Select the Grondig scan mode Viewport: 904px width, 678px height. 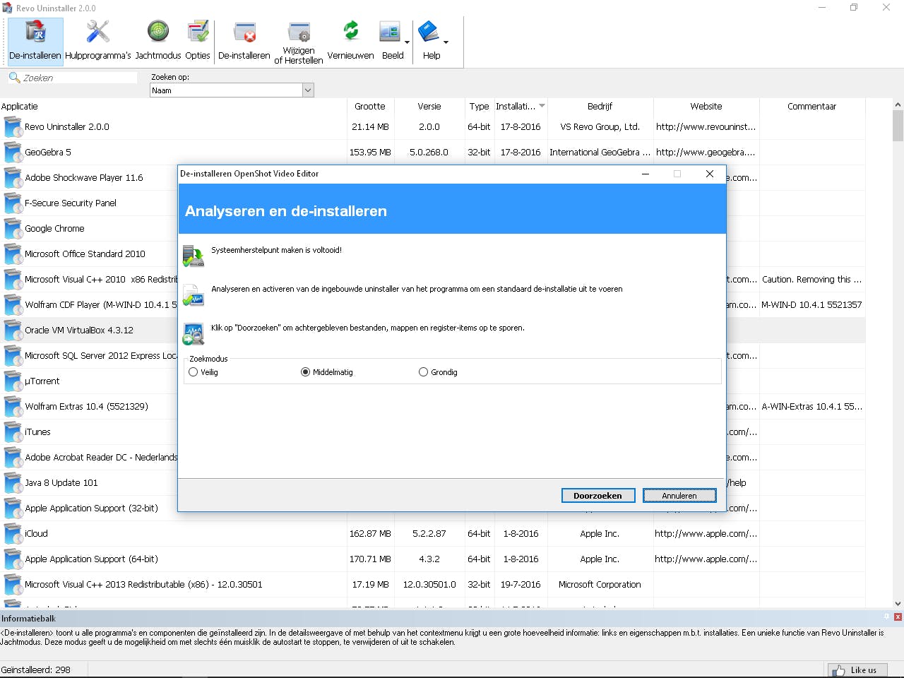[424, 372]
